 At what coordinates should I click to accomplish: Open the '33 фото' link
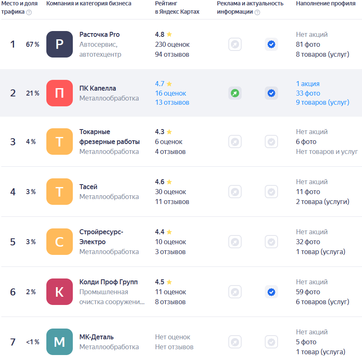point(308,94)
